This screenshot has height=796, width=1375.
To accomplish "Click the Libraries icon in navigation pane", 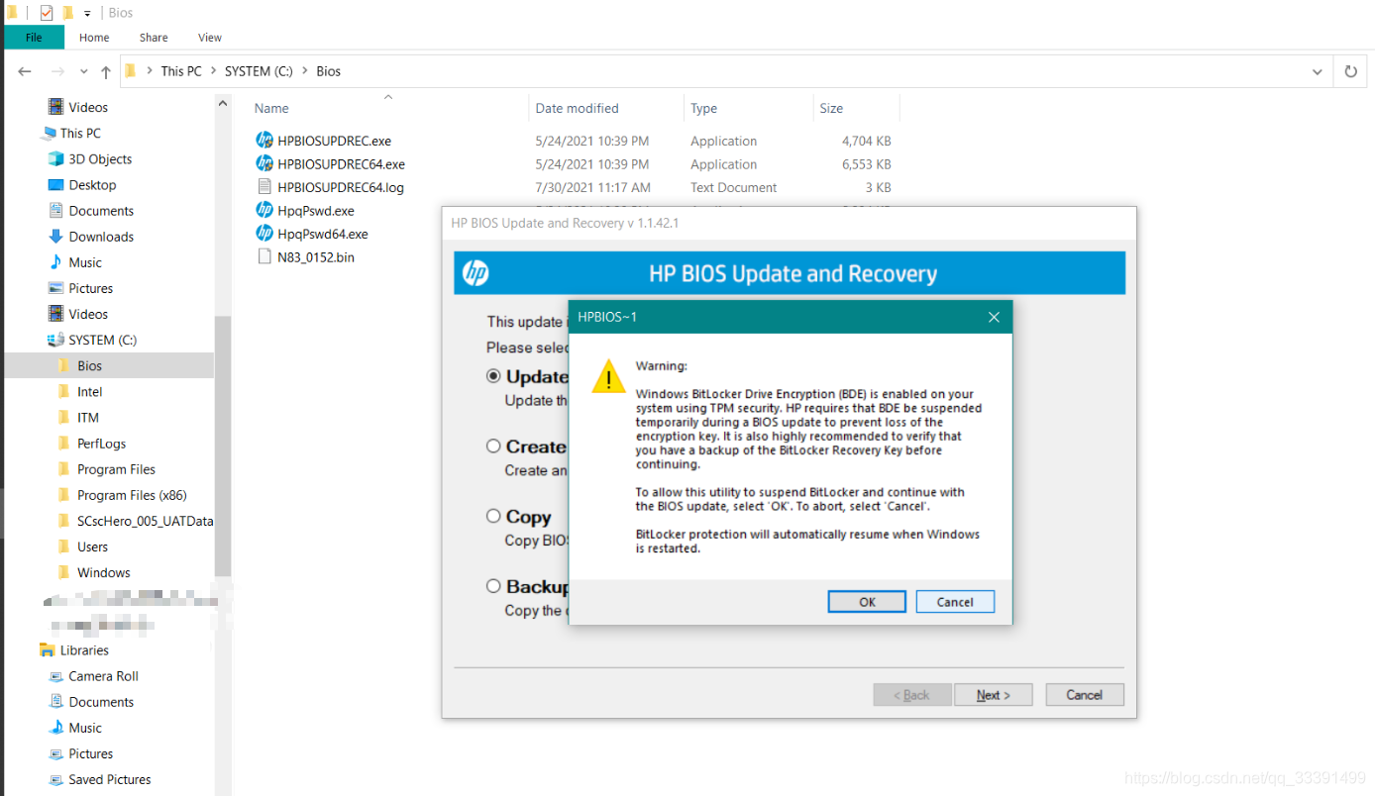I will pyautogui.click(x=47, y=650).
